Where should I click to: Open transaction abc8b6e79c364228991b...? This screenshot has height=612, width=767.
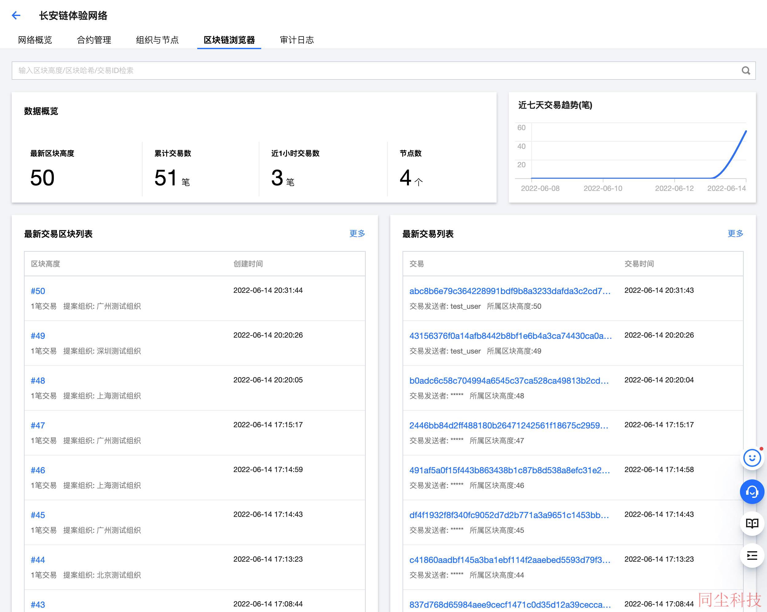[510, 291]
